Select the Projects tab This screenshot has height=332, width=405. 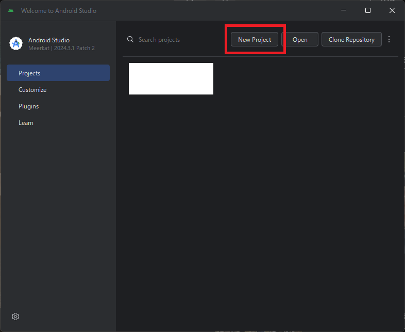coord(58,73)
